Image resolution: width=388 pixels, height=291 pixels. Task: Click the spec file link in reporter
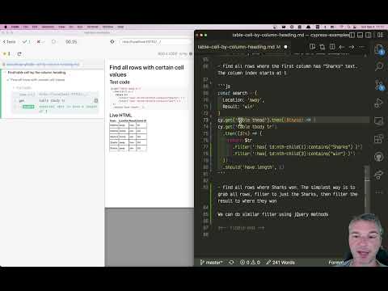(43, 65)
